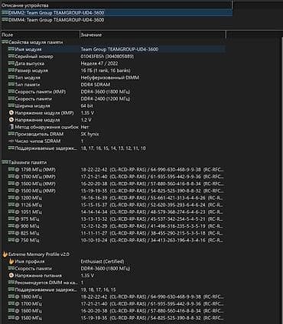The height and width of the screenshot is (324, 283).
Task: Click the memory icon beside DIMM2 device entry
Action: point(5,12)
